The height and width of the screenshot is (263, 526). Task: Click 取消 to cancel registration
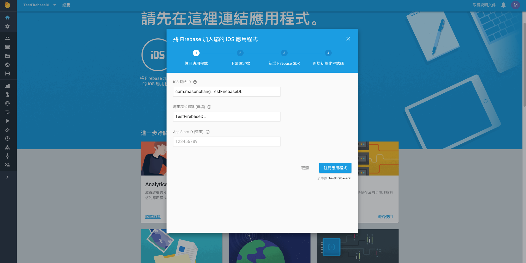(305, 168)
